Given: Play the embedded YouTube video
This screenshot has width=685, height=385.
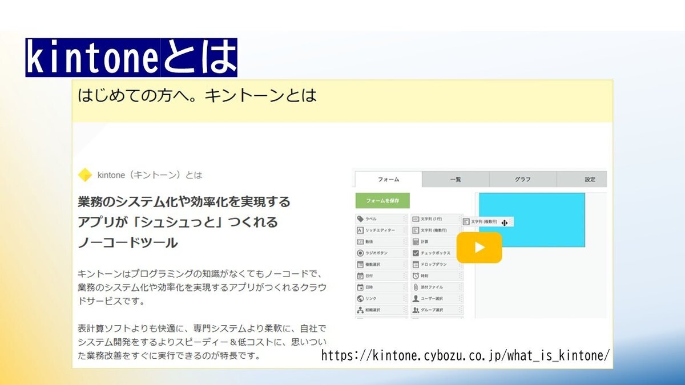Looking at the screenshot, I should pos(479,246).
